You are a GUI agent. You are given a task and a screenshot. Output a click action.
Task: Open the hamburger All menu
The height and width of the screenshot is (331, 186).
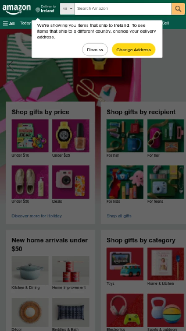pyautogui.click(x=9, y=23)
